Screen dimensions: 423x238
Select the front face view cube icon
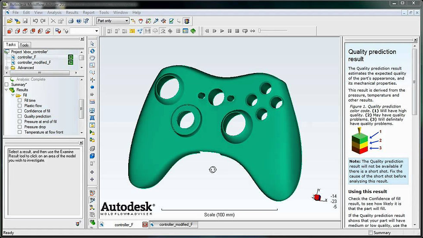pyautogui.click(x=9, y=31)
